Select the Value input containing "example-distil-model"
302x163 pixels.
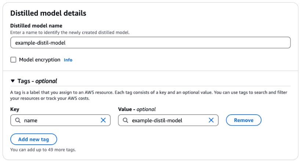pyautogui.click(x=167, y=120)
